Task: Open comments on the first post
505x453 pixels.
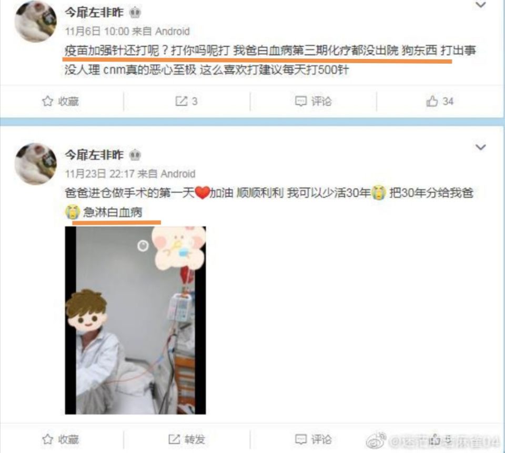Action: click(313, 101)
